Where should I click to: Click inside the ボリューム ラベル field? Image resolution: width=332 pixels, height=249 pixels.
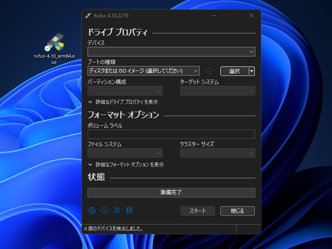point(171,134)
